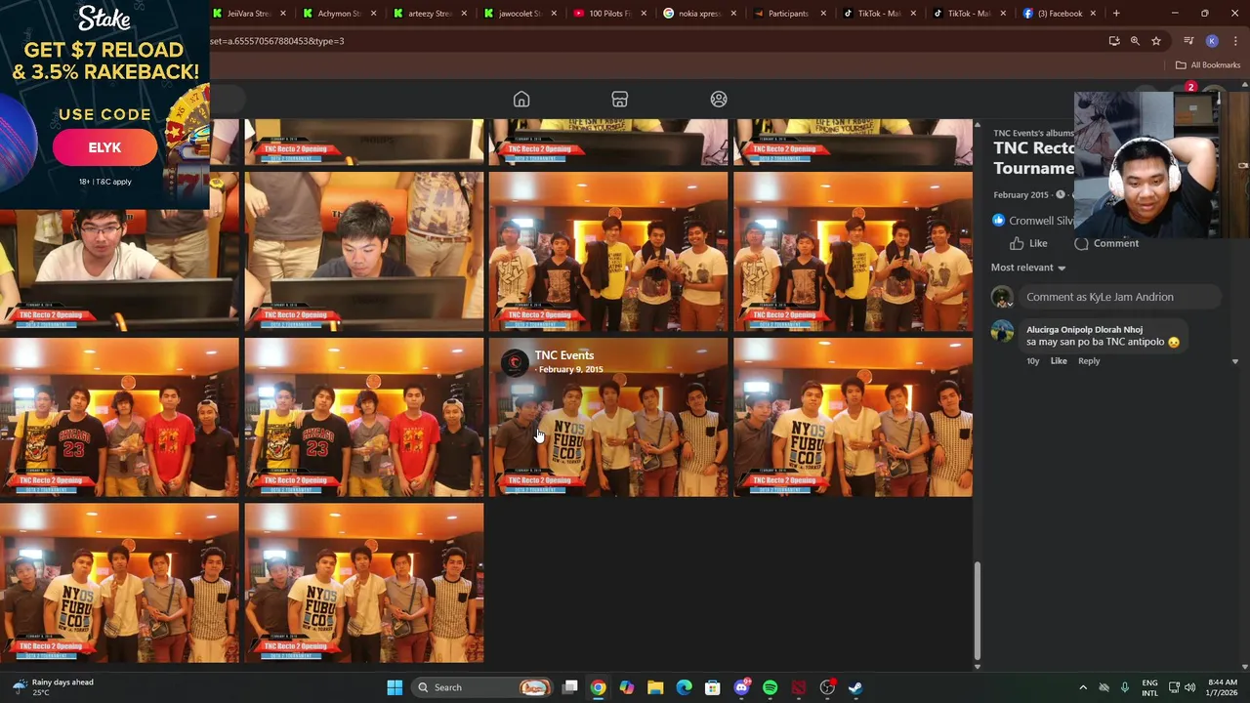1250x703 pixels.
Task: Open TNC Events's albums link
Action: click(1033, 133)
